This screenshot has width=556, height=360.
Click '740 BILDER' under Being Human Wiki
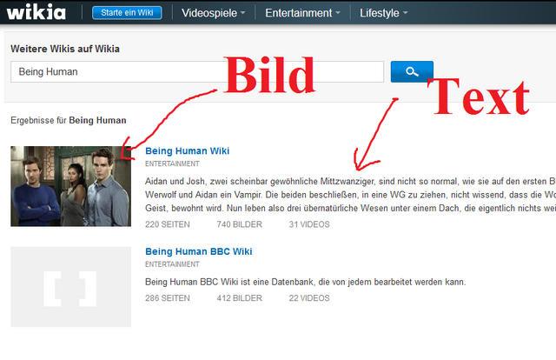(240, 224)
